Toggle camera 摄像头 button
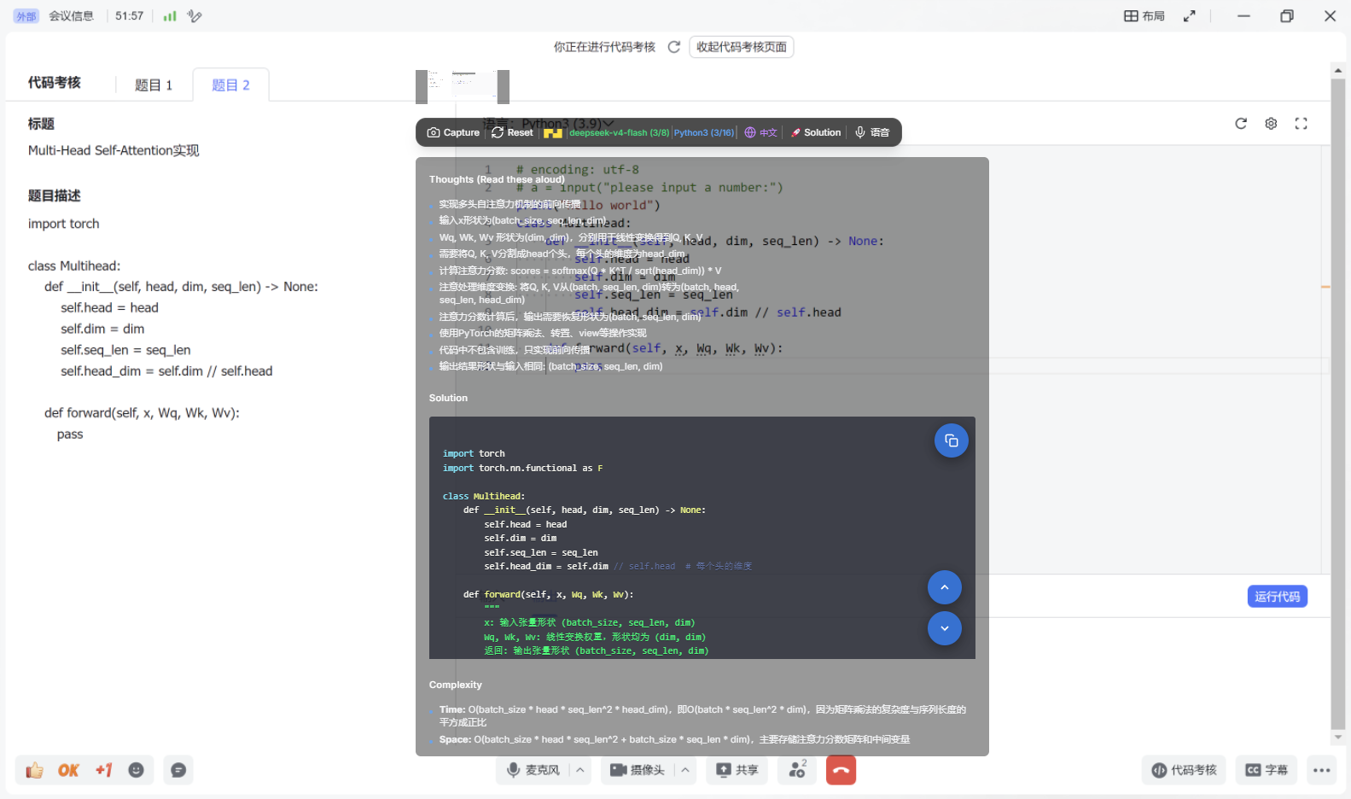The image size is (1351, 799). point(638,770)
